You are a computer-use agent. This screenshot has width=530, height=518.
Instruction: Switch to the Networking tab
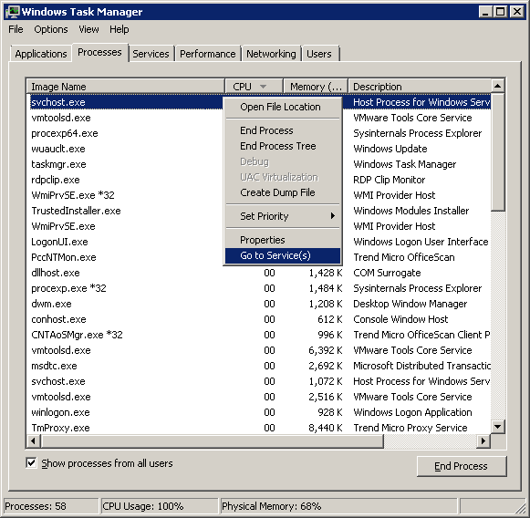coord(271,54)
